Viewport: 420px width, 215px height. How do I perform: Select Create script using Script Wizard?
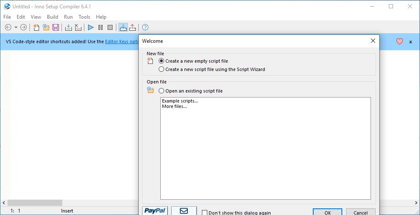(212, 69)
